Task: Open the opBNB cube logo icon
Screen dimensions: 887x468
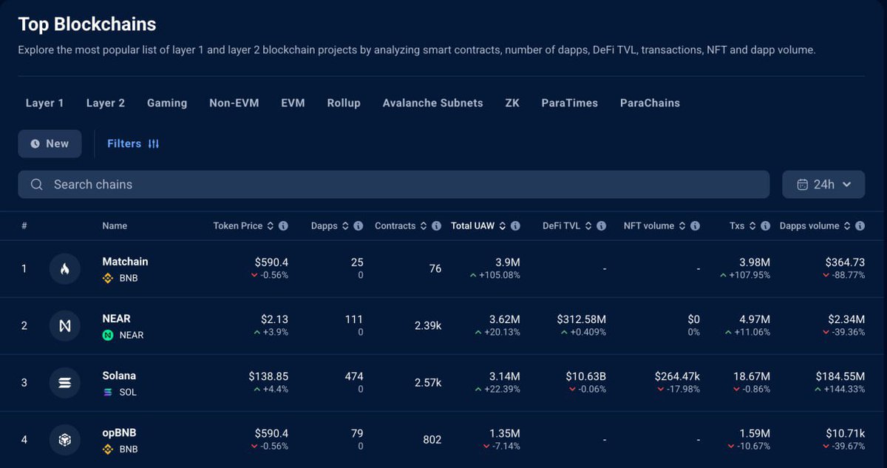Action: click(65, 440)
